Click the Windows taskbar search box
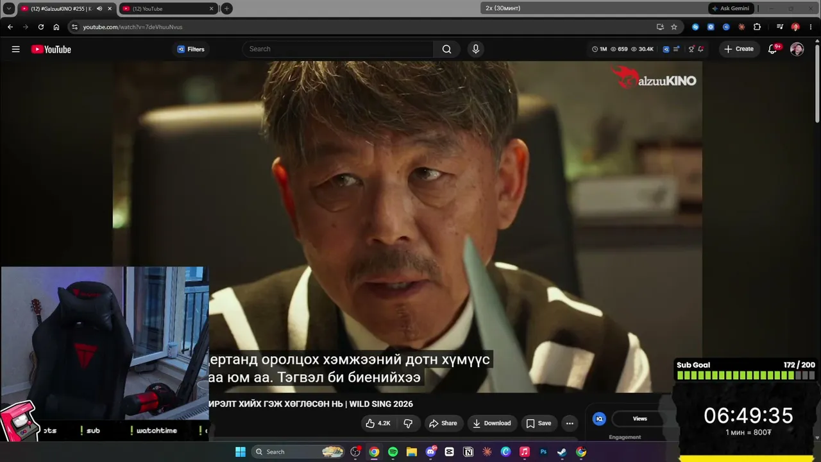 [x=298, y=452]
